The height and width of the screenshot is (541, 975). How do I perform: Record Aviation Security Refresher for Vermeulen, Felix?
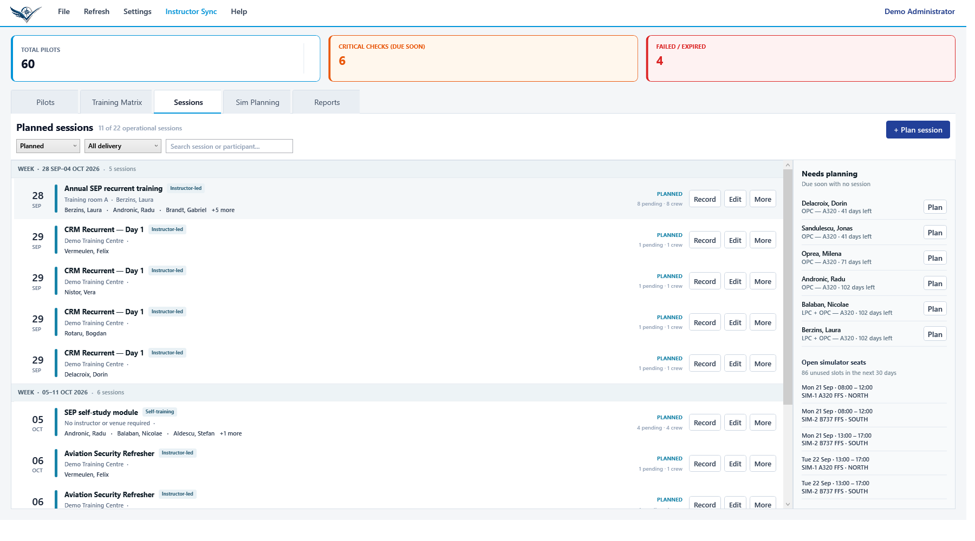click(x=705, y=464)
